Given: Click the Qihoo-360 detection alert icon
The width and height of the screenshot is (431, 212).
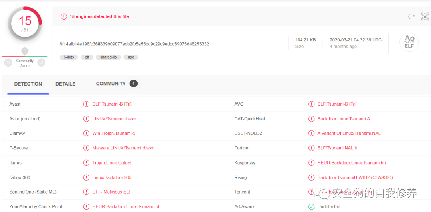Looking at the screenshot, I should pyautogui.click(x=86, y=177).
